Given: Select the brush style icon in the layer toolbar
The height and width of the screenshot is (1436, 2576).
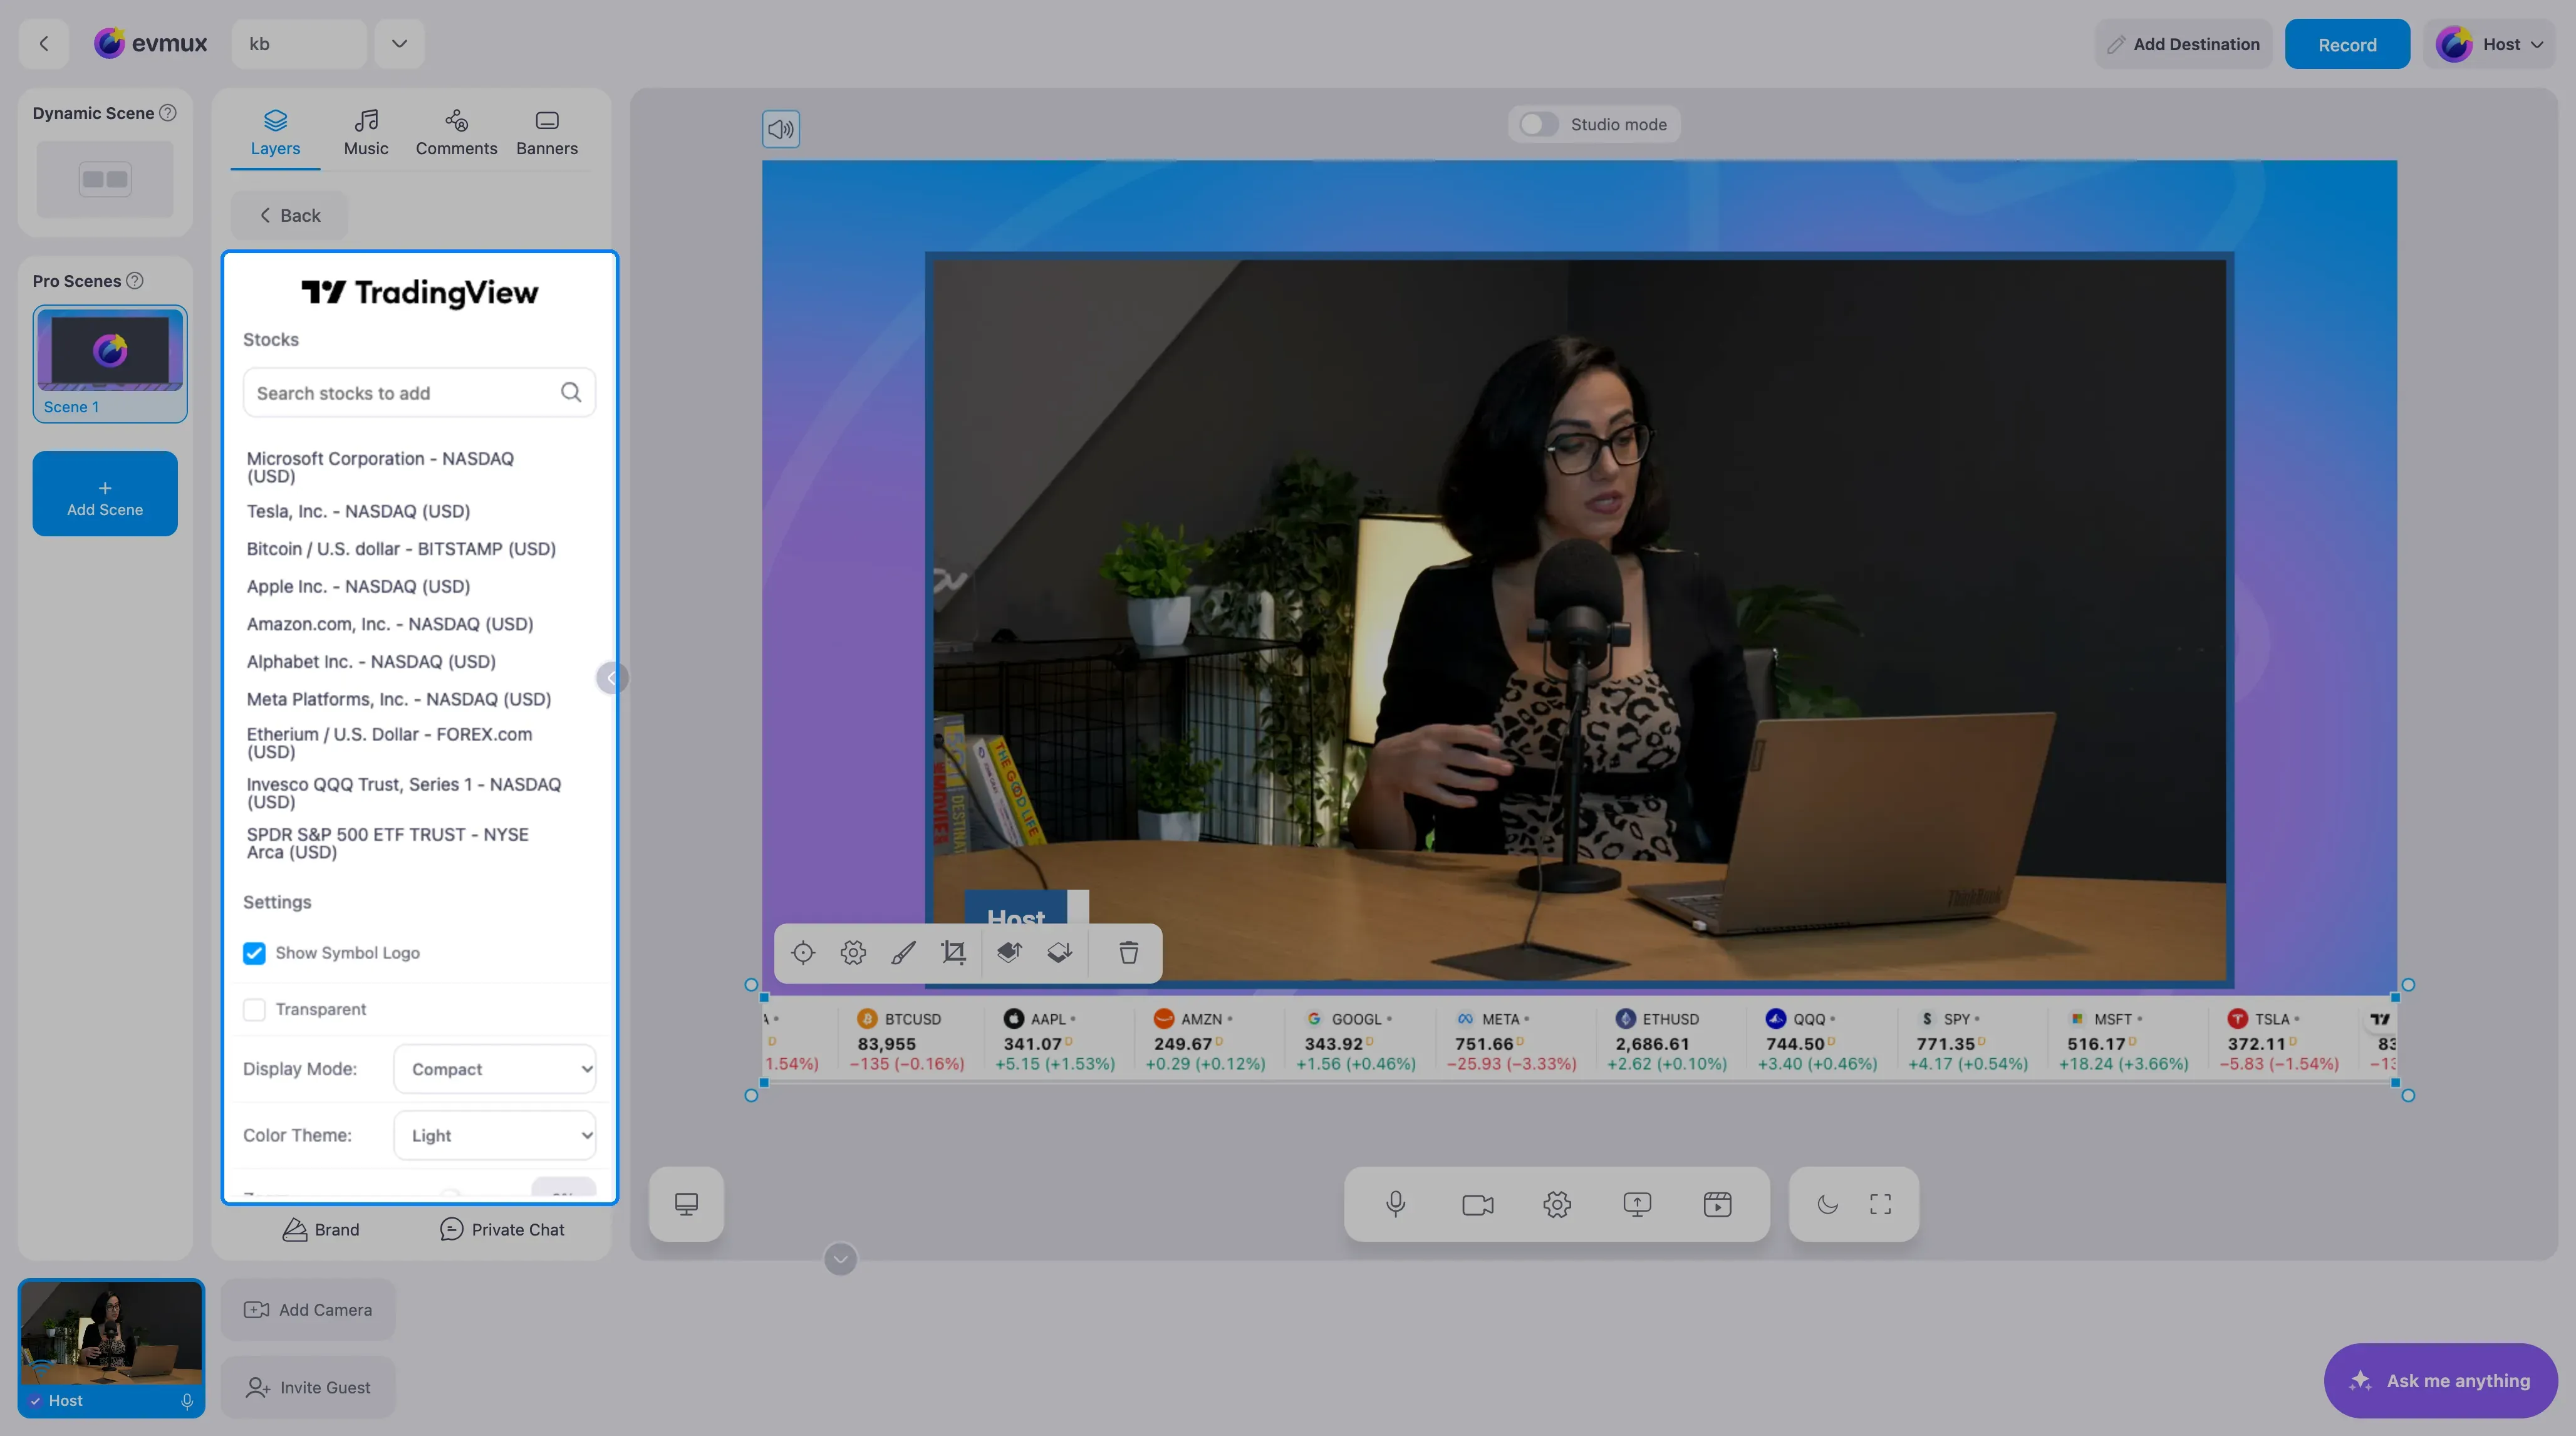Looking at the screenshot, I should pyautogui.click(x=903, y=953).
